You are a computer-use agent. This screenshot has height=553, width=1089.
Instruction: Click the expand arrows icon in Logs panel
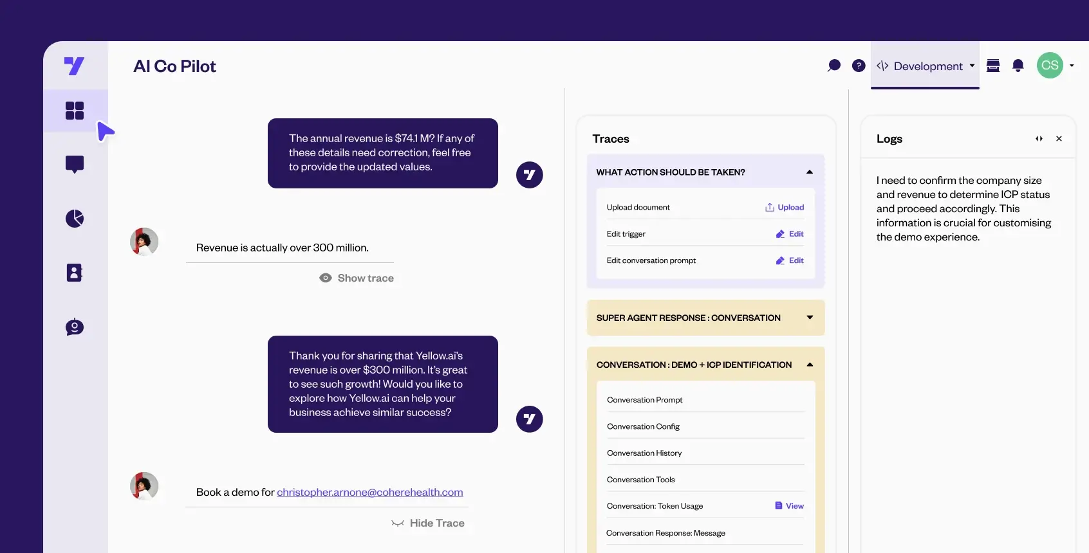coord(1039,139)
